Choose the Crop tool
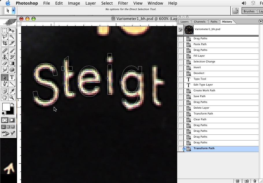 coord(5,43)
